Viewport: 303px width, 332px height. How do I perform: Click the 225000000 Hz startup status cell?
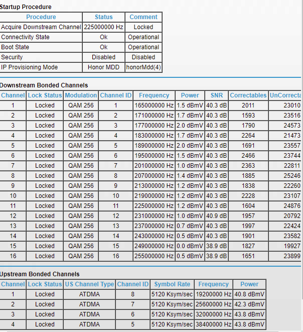103,27
